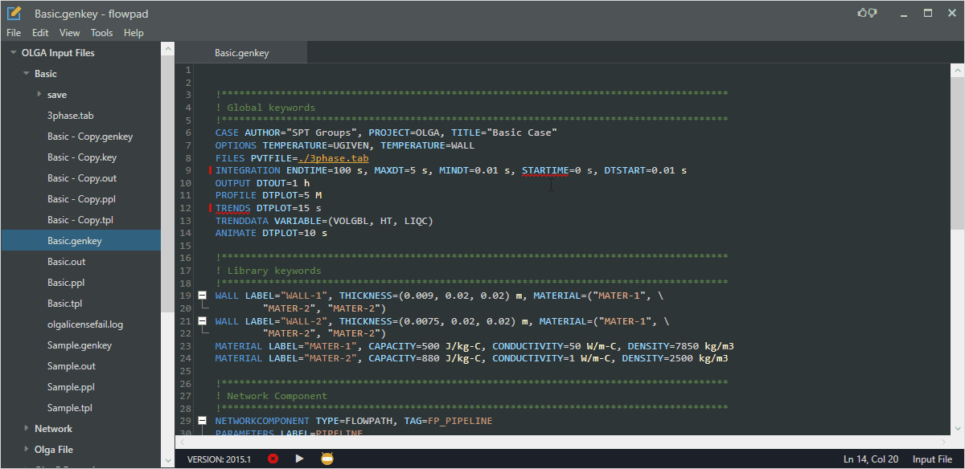Expand the Network tree node
Image resolution: width=965 pixels, height=469 pixels.
click(x=26, y=429)
